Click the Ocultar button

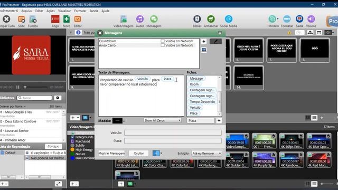[138, 154]
